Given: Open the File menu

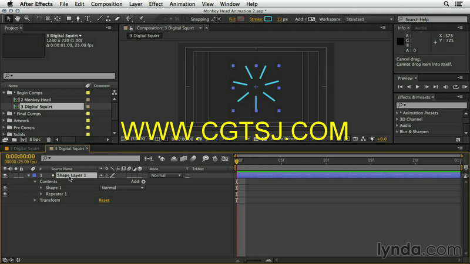Looking at the screenshot, I should [x=63, y=4].
